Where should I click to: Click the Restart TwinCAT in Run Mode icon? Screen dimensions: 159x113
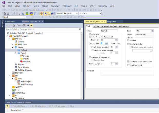[27, 14]
